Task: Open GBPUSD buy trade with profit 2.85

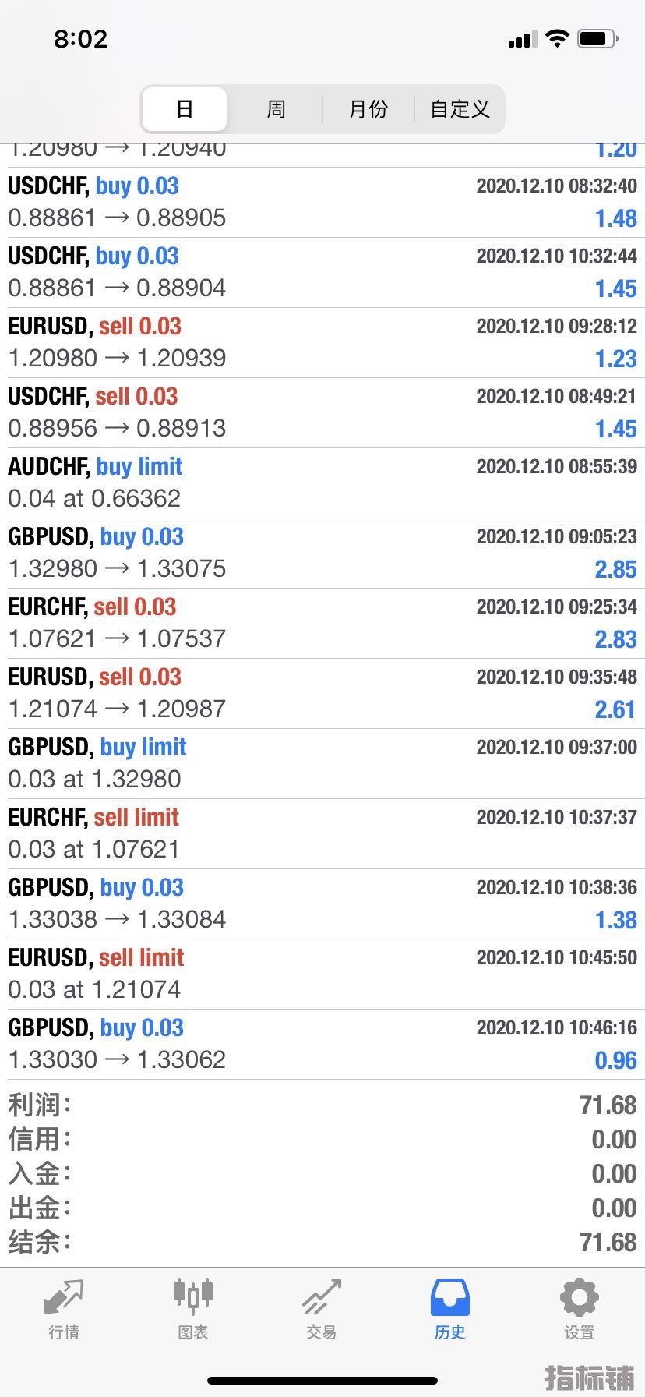Action: 322,553
